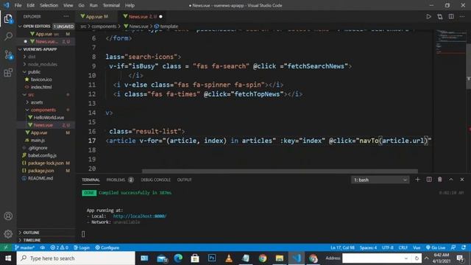Open the bash terminal selector dropdown
This screenshot has height=265, width=471.
(x=380, y=180)
